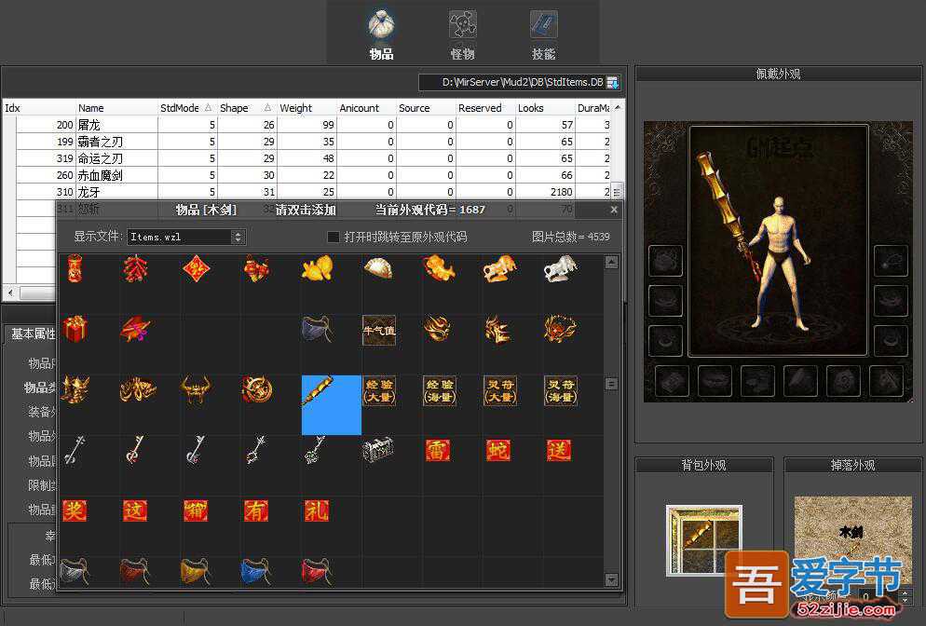Open the 基本属性 tab
The height and width of the screenshot is (626, 926).
coord(34,333)
